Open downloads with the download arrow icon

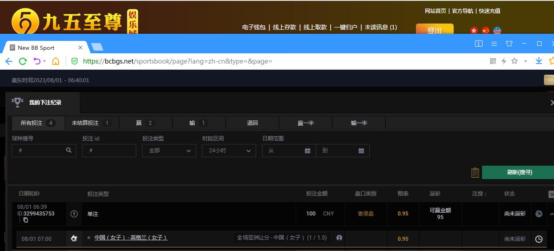click(x=538, y=61)
